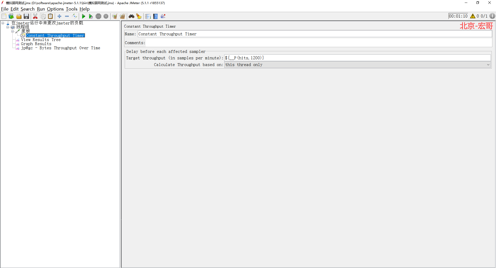Click the thread status icon next to 0/1
The width and height of the screenshot is (496, 268).
(492, 16)
